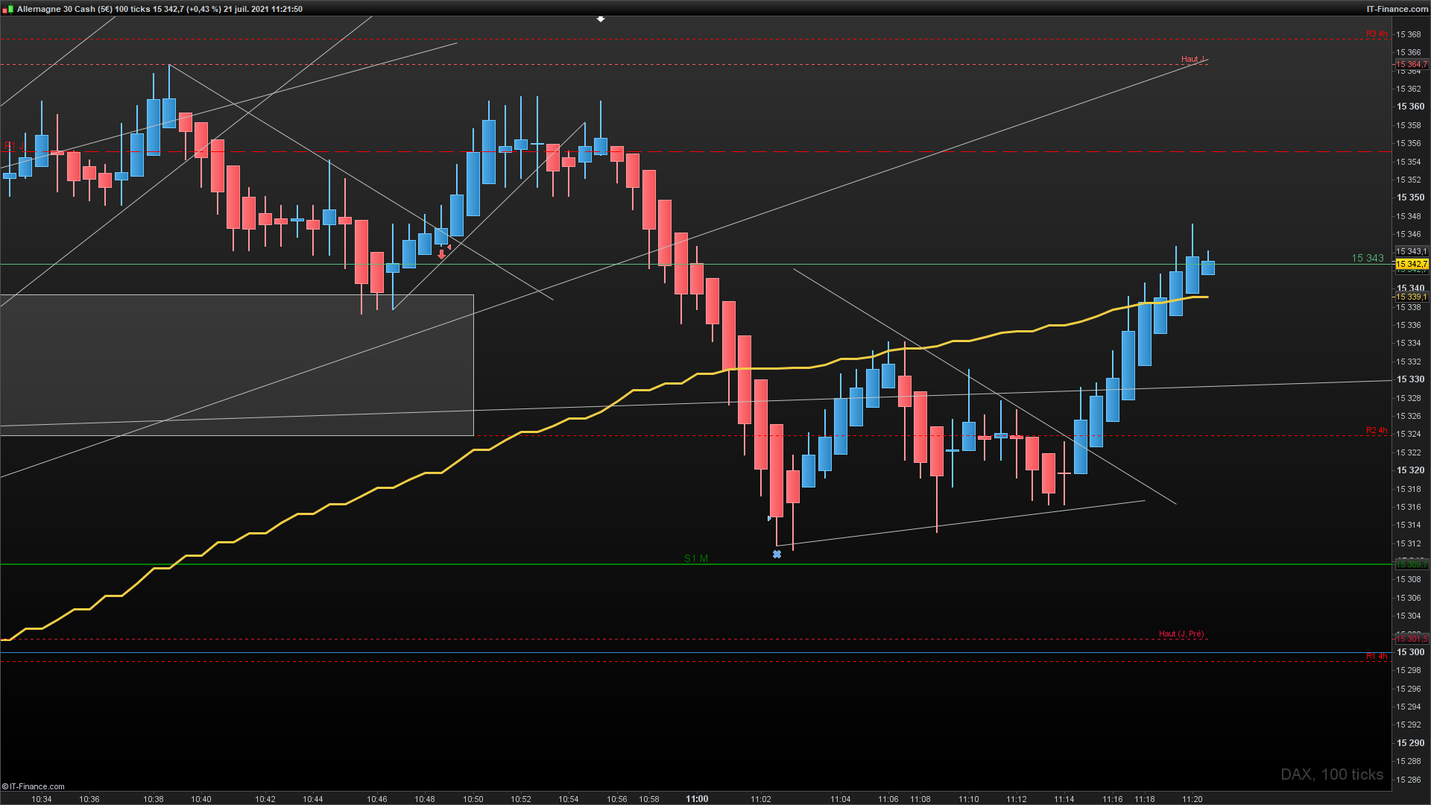Click the 11:00 marker on time axis
Viewport: 1431px width, 805px height.
click(x=697, y=798)
